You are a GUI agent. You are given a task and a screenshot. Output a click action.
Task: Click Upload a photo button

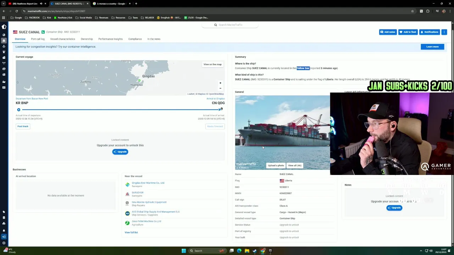[276, 165]
